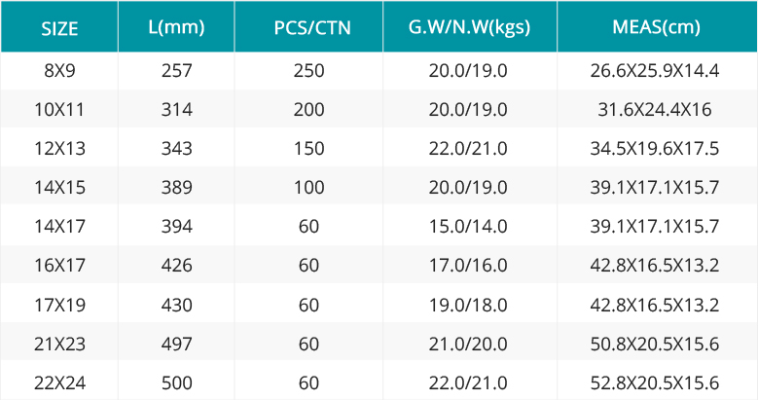Click the 31.6X24.4X16 measurement cell
This screenshot has width=758, height=400.
point(655,109)
